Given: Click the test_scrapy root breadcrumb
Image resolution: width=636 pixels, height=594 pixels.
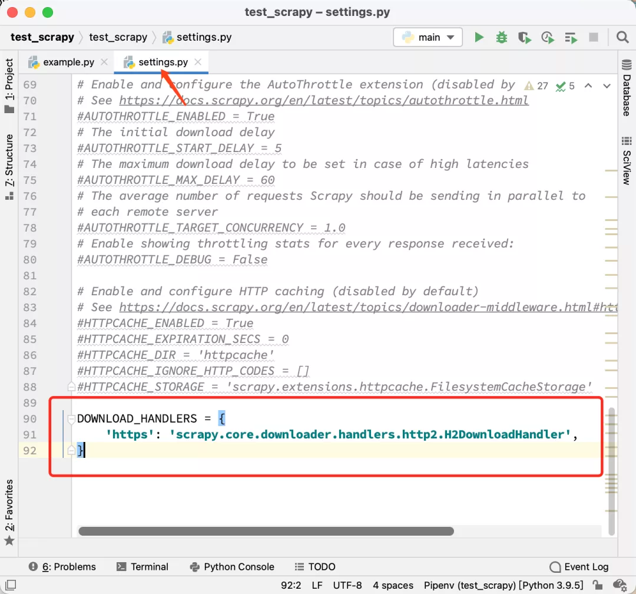Looking at the screenshot, I should (42, 37).
